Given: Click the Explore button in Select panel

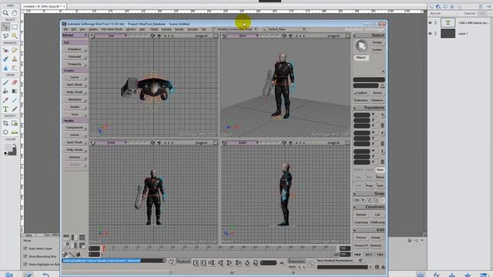Looking at the screenshot, I should pos(361,93).
